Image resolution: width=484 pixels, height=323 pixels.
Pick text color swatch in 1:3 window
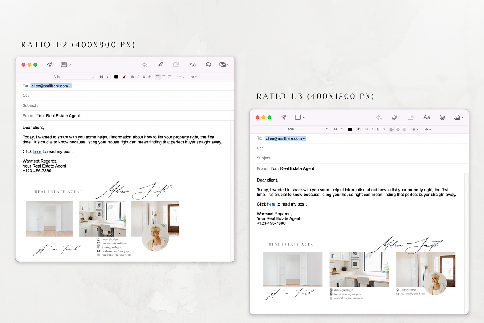point(350,129)
